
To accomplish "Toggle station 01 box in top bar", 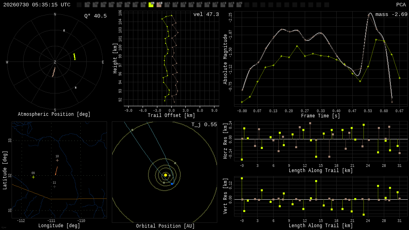I will (x=87, y=5).
